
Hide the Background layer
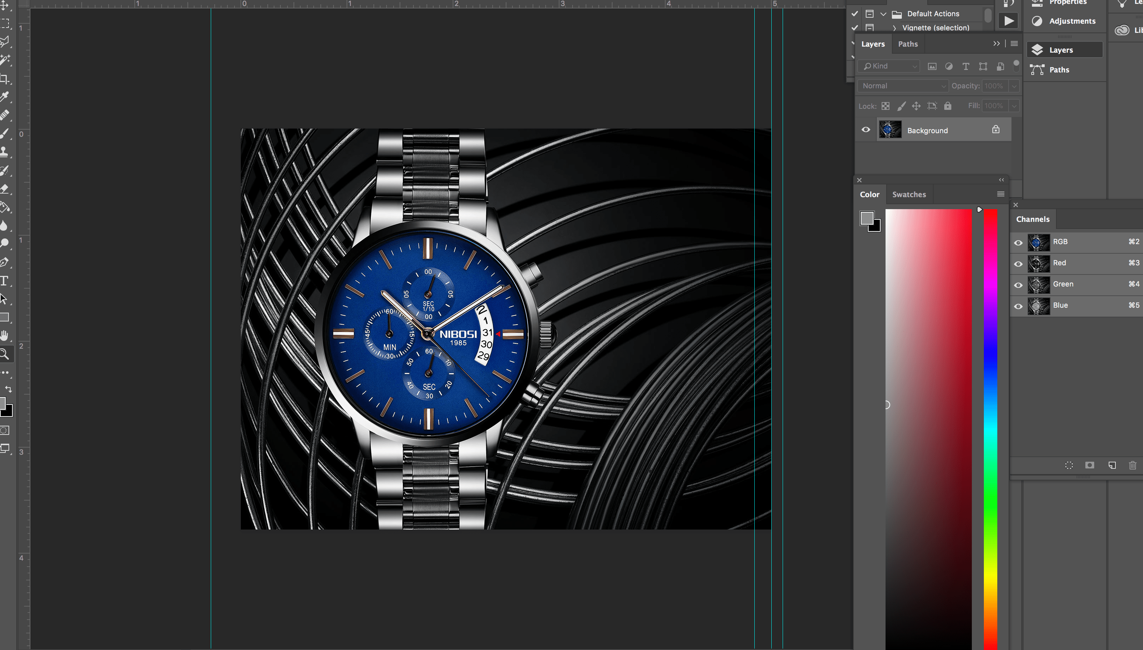(x=865, y=130)
